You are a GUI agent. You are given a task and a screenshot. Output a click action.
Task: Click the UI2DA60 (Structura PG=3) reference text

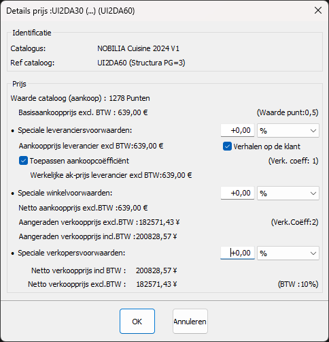(141, 63)
